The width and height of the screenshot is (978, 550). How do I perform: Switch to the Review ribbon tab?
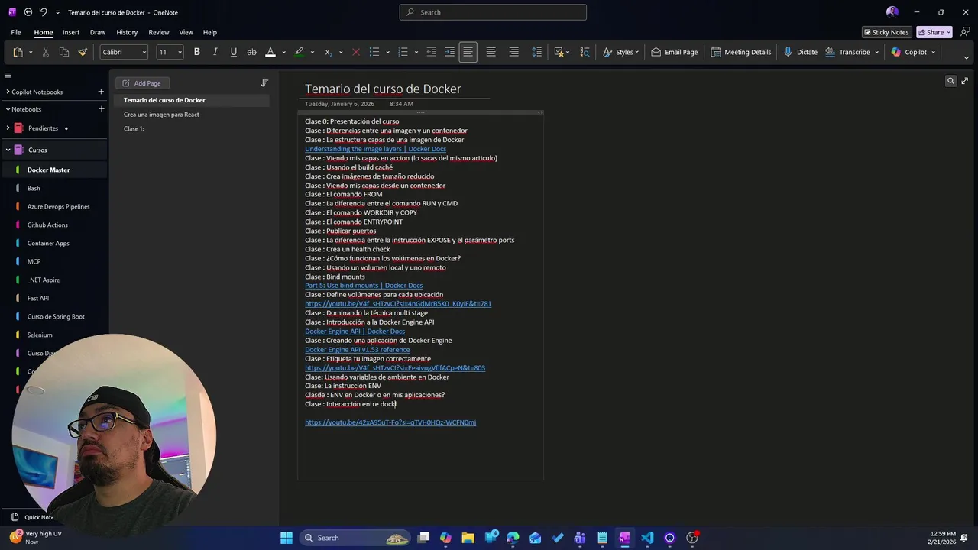[x=159, y=32]
